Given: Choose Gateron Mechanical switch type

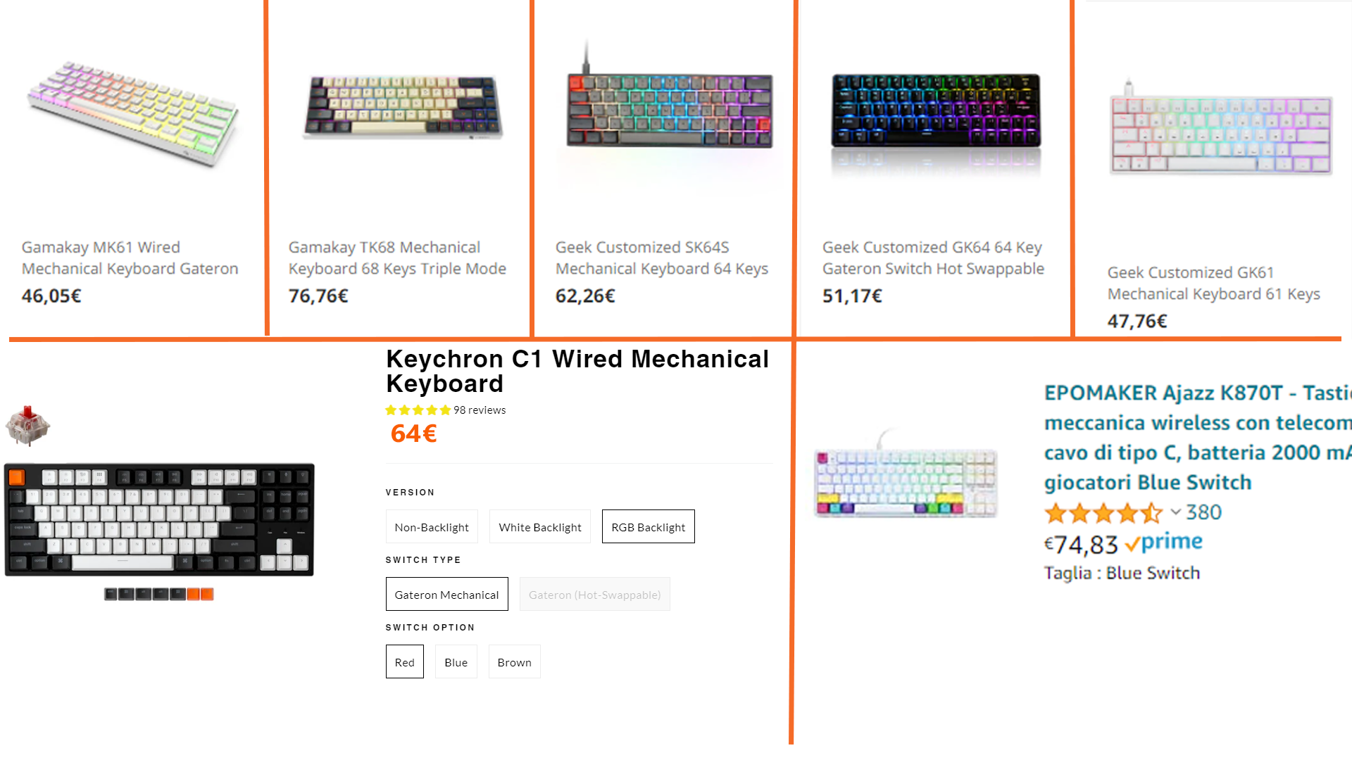Looking at the screenshot, I should pyautogui.click(x=446, y=594).
